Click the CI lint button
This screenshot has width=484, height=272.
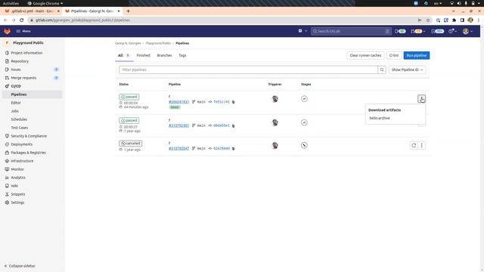394,55
